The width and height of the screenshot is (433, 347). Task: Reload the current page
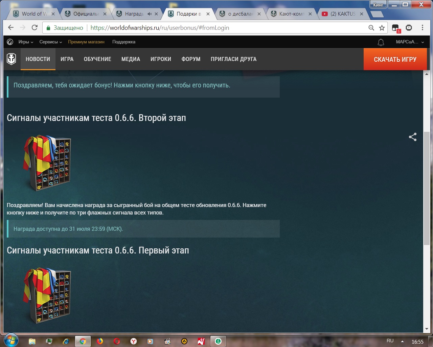35,28
